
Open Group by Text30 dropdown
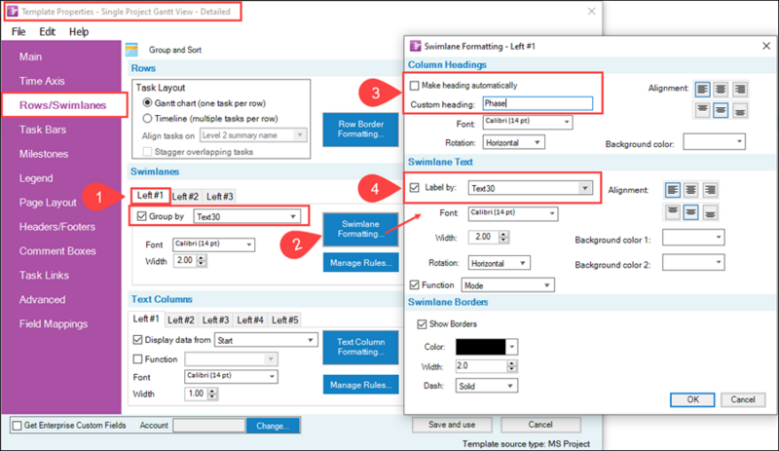click(246, 216)
